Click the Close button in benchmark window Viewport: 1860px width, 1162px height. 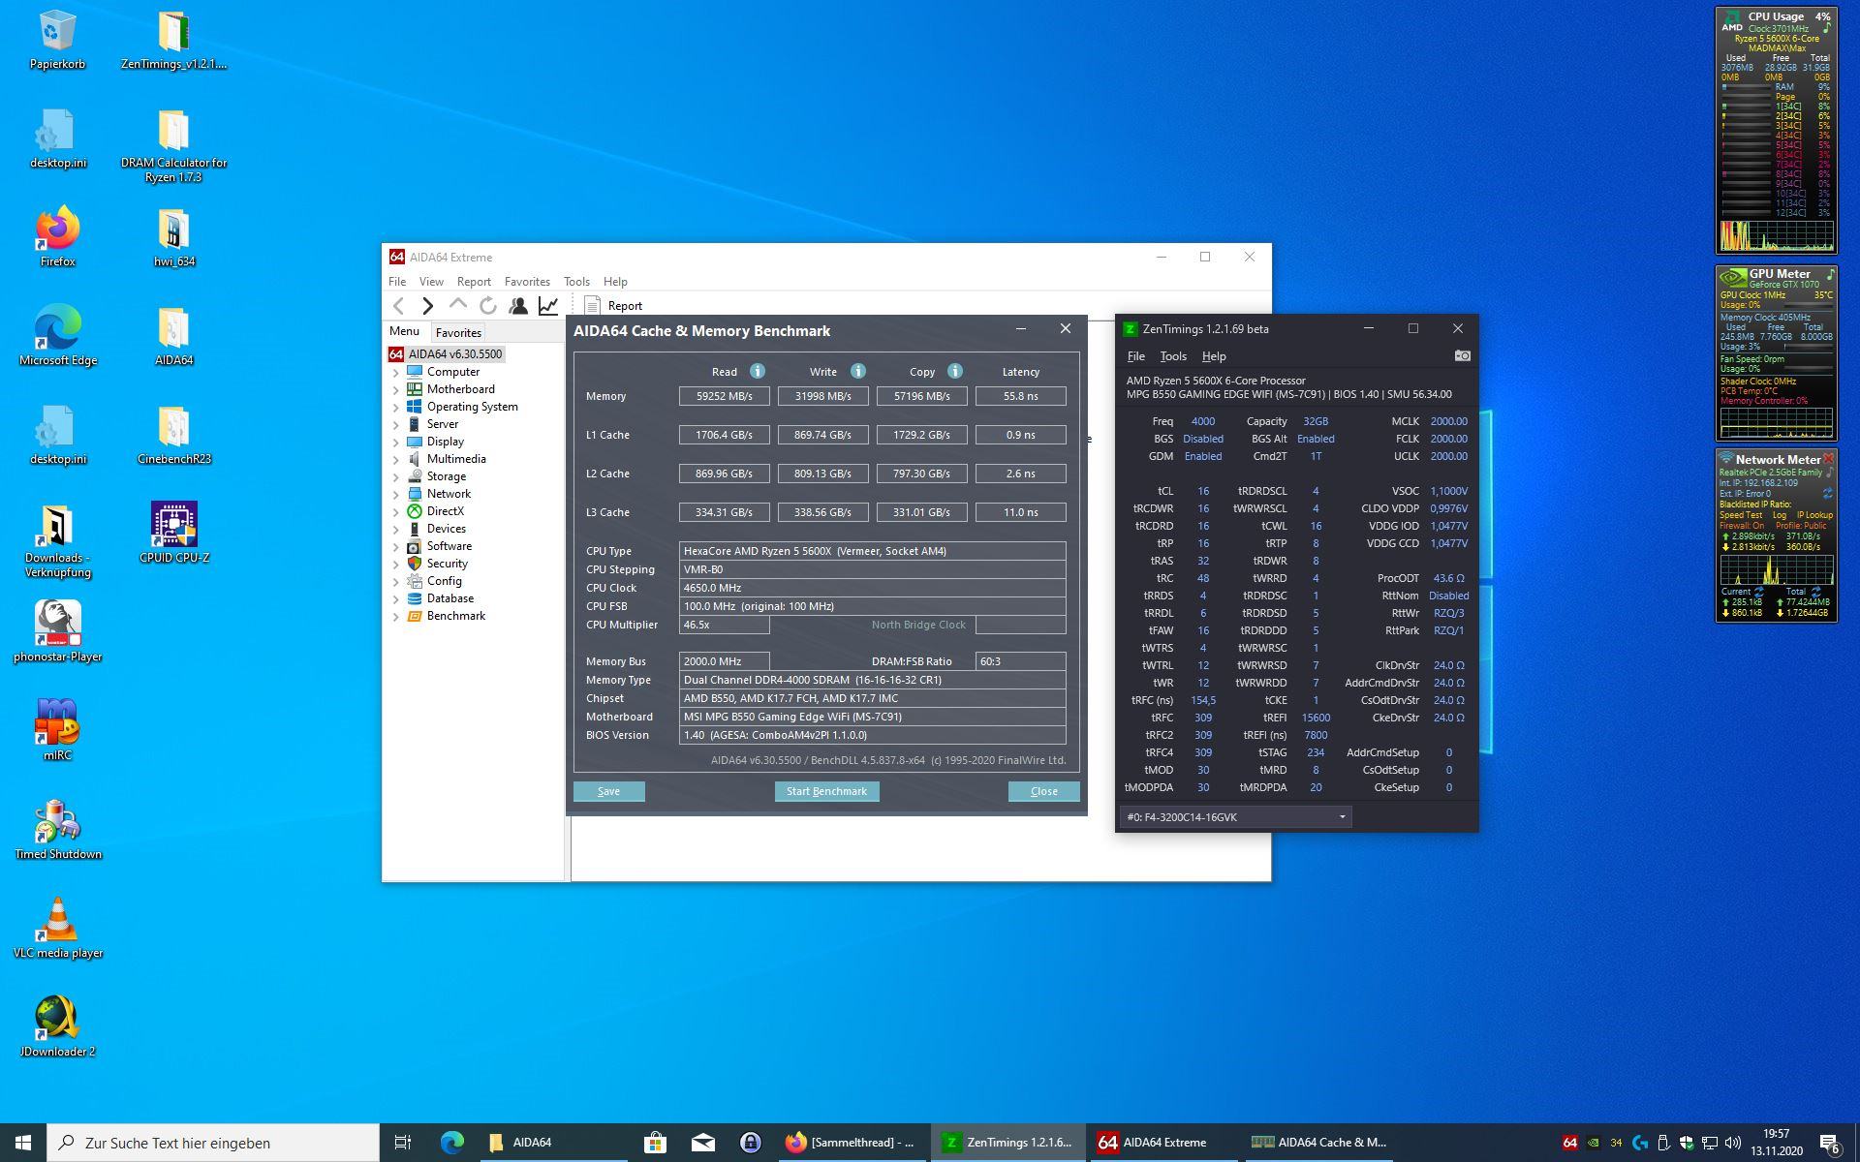tap(1043, 791)
